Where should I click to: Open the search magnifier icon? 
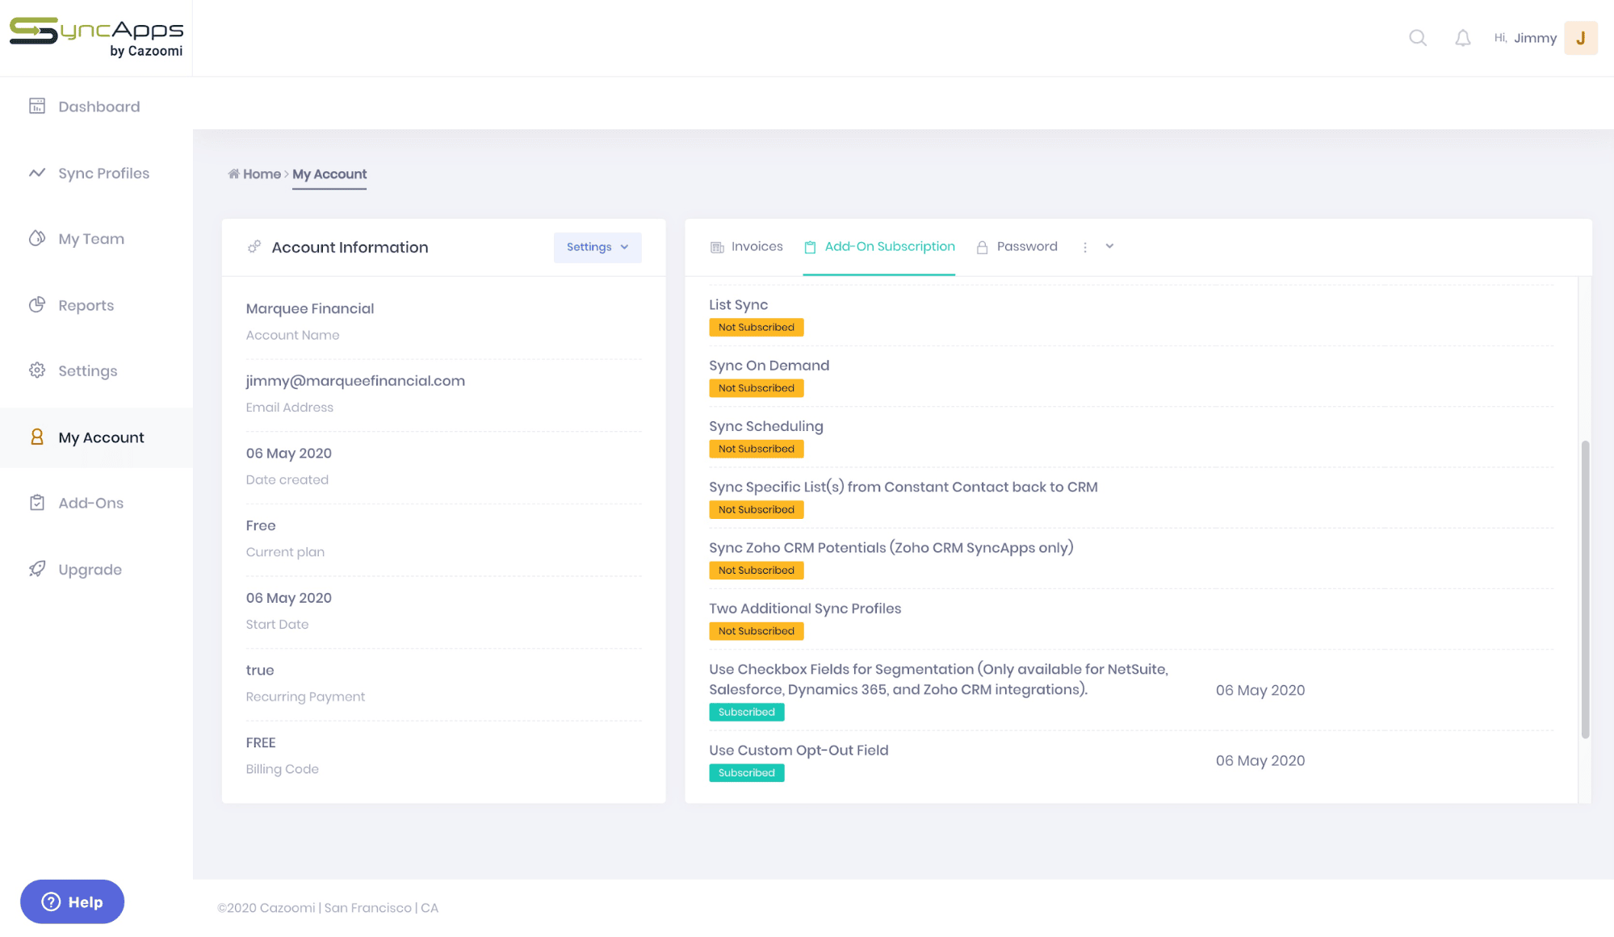pos(1418,38)
